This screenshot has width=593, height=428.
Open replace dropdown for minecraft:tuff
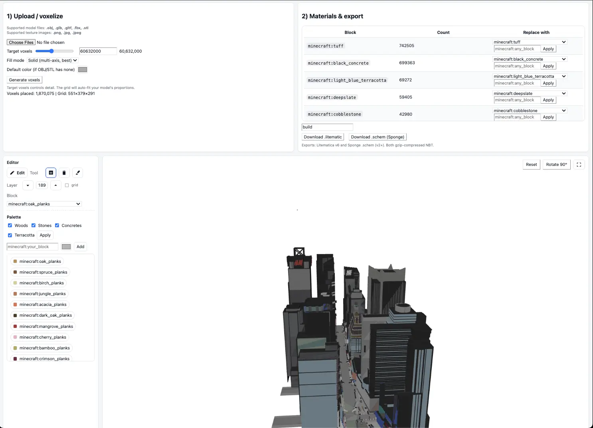point(530,42)
